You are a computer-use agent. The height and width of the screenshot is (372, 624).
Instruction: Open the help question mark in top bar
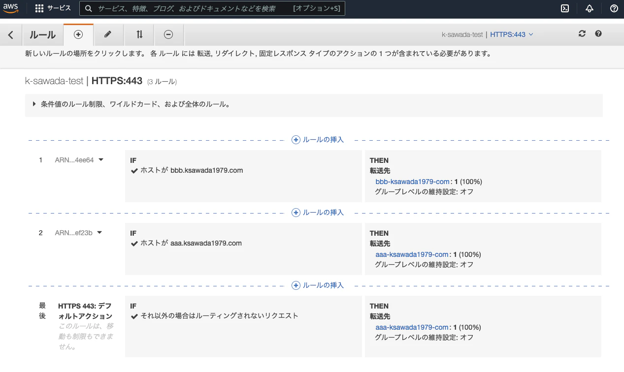pyautogui.click(x=614, y=8)
